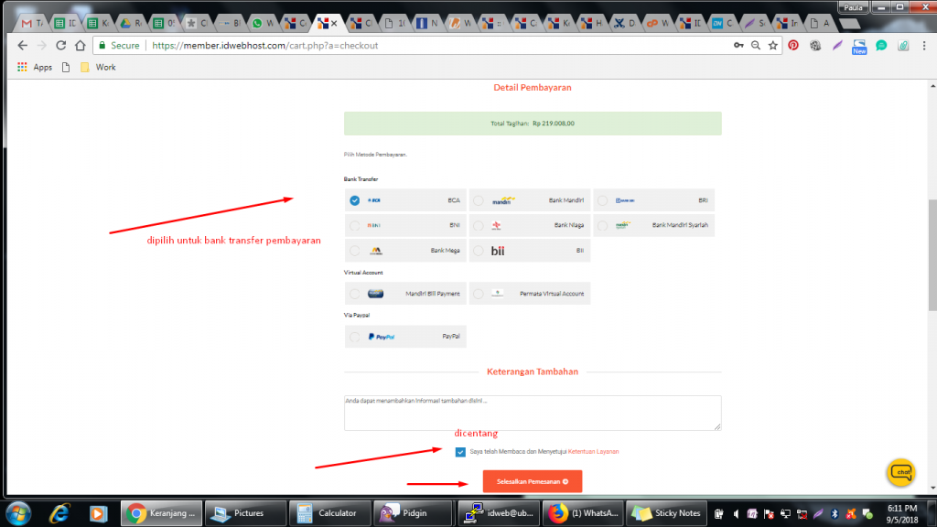
Task: Open the media player taskbar icon
Action: coord(99,513)
